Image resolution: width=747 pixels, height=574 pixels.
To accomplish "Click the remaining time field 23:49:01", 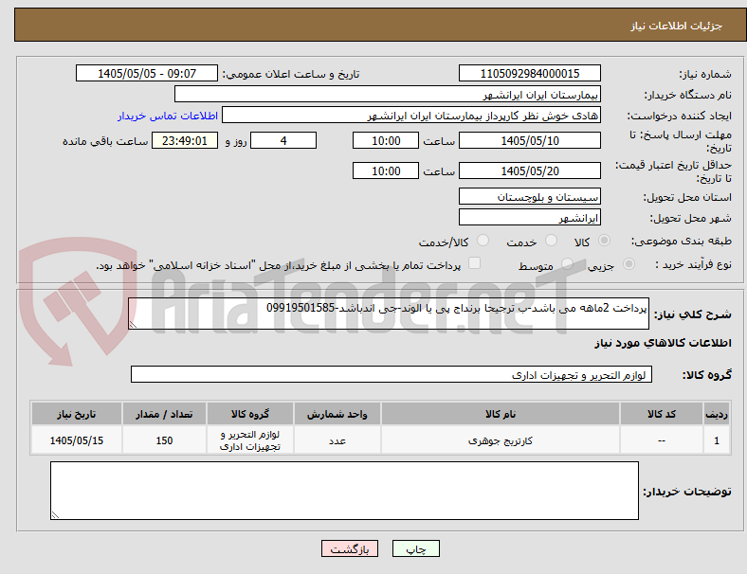I will 185,140.
